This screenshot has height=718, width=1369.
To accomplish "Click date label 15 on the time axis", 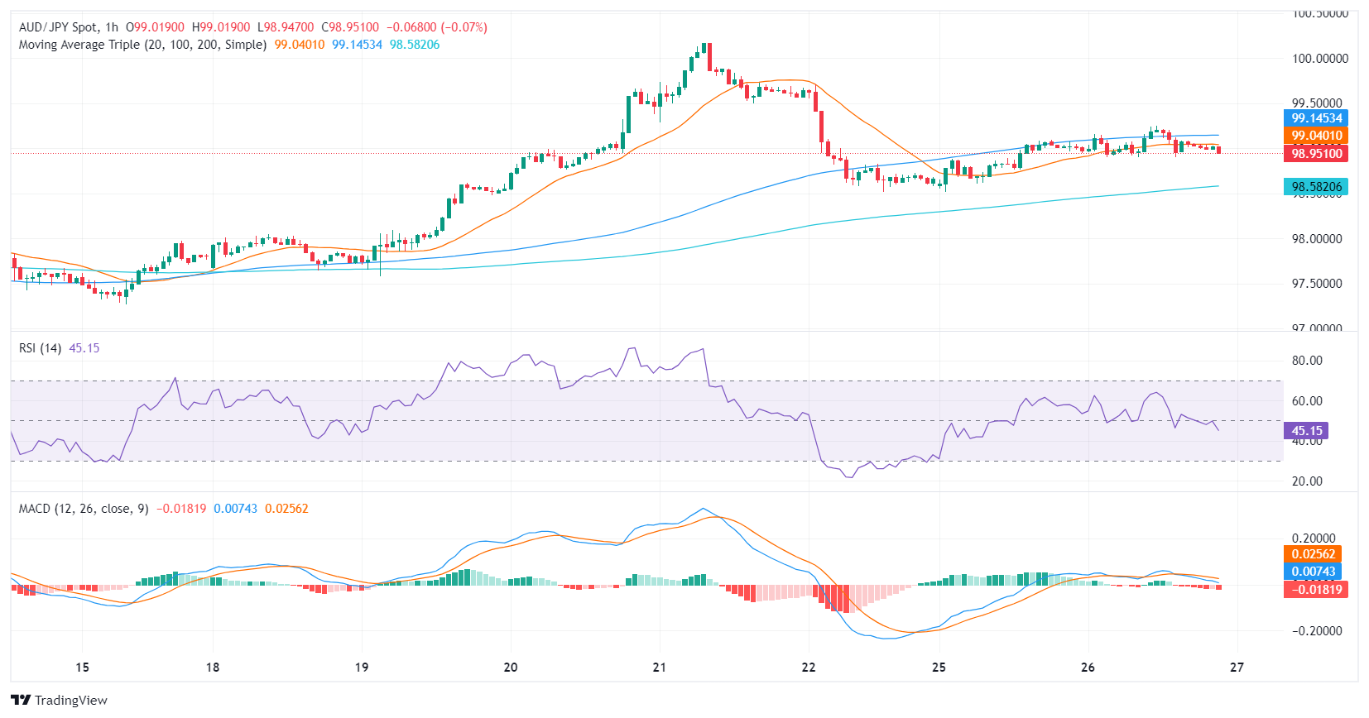I will (x=82, y=668).
